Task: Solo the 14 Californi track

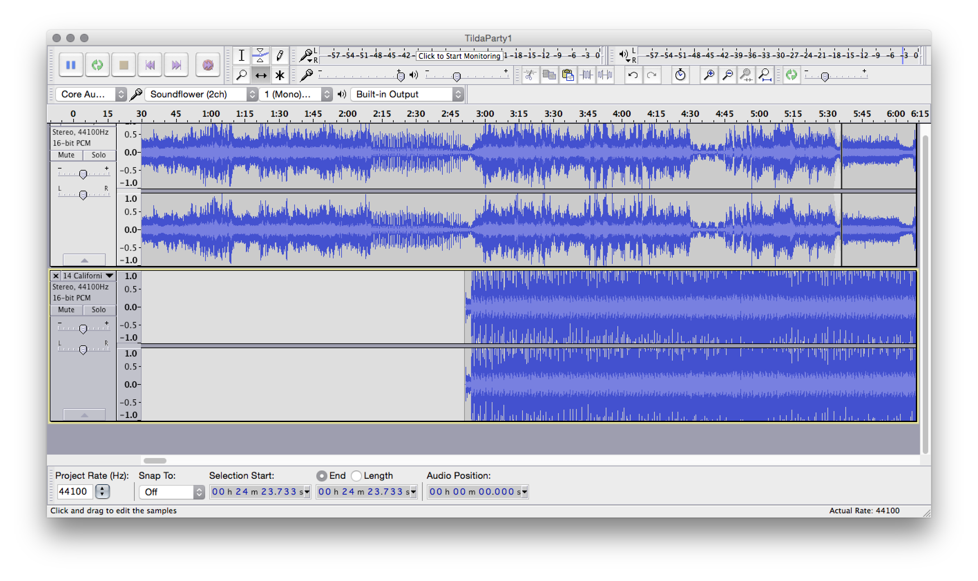Action: click(99, 310)
